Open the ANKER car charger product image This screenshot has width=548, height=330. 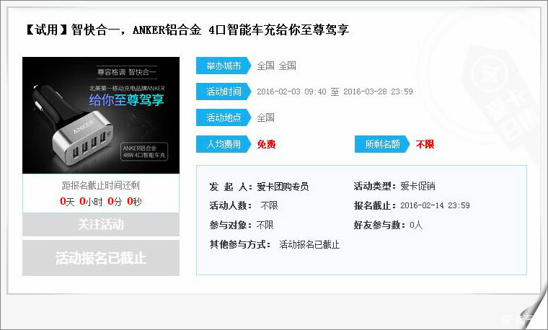pyautogui.click(x=101, y=115)
